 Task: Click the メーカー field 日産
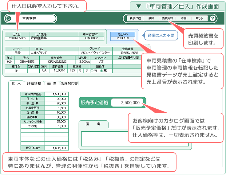(17, 53)
